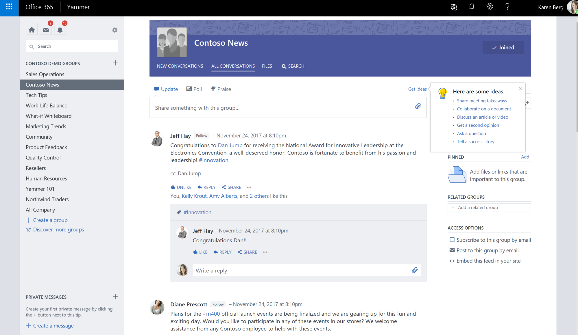
Task: Share the Congratulations Dan reply
Action: [x=247, y=252]
